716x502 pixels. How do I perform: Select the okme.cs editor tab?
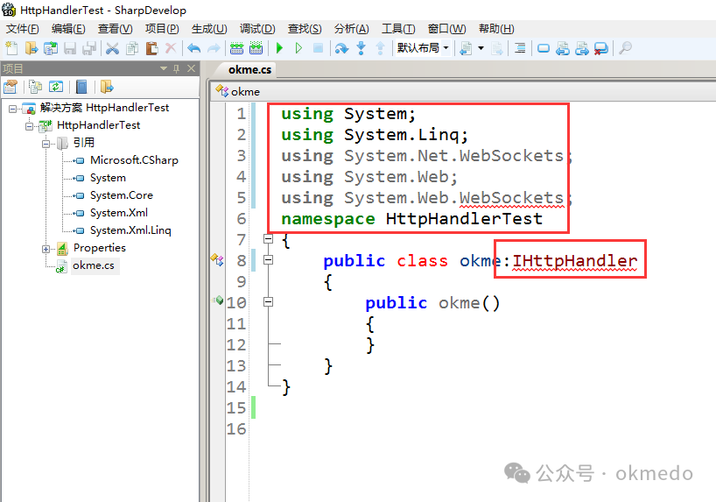[x=249, y=69]
